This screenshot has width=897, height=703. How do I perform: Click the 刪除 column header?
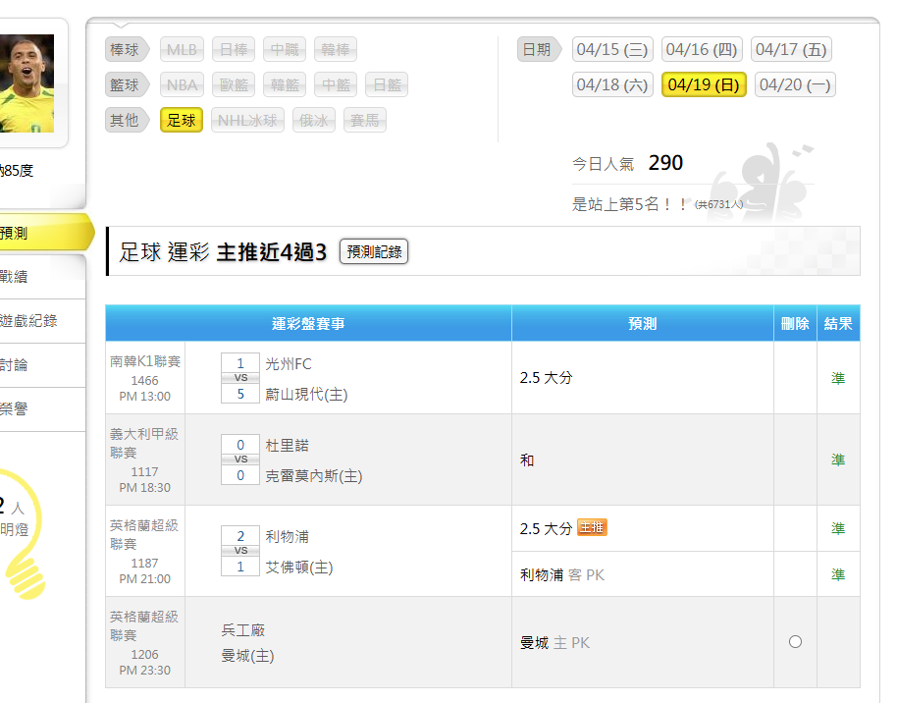795,323
